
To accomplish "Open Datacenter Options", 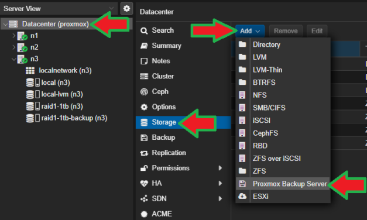I will pyautogui.click(x=164, y=107).
